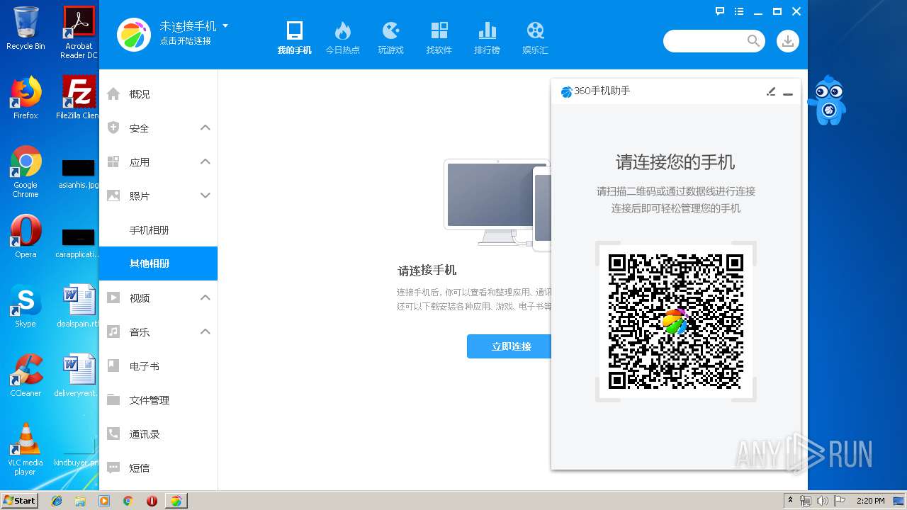Image resolution: width=907 pixels, height=510 pixels.
Task: Select 电子书 in sidebar
Action: [x=158, y=366]
